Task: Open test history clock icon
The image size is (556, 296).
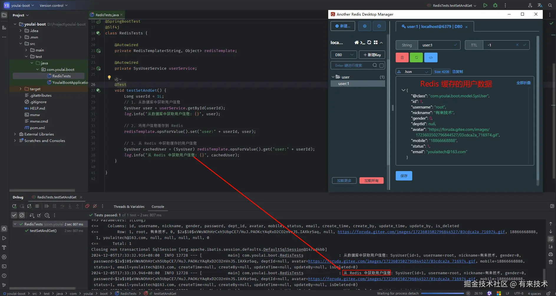Action: 47,215
